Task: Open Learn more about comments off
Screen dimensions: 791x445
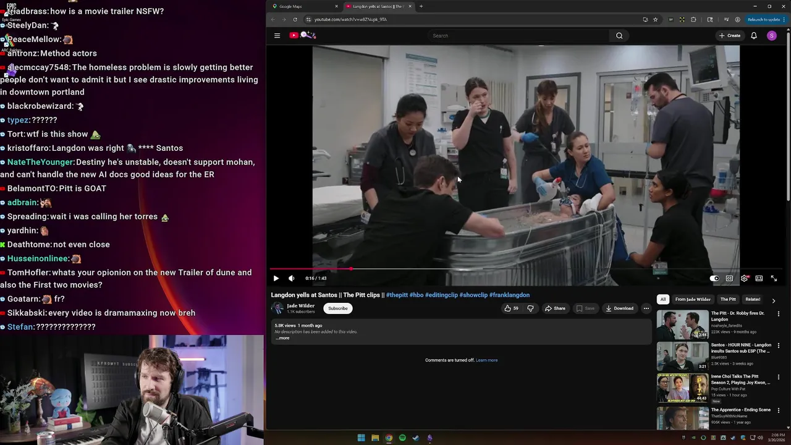Action: pos(486,360)
